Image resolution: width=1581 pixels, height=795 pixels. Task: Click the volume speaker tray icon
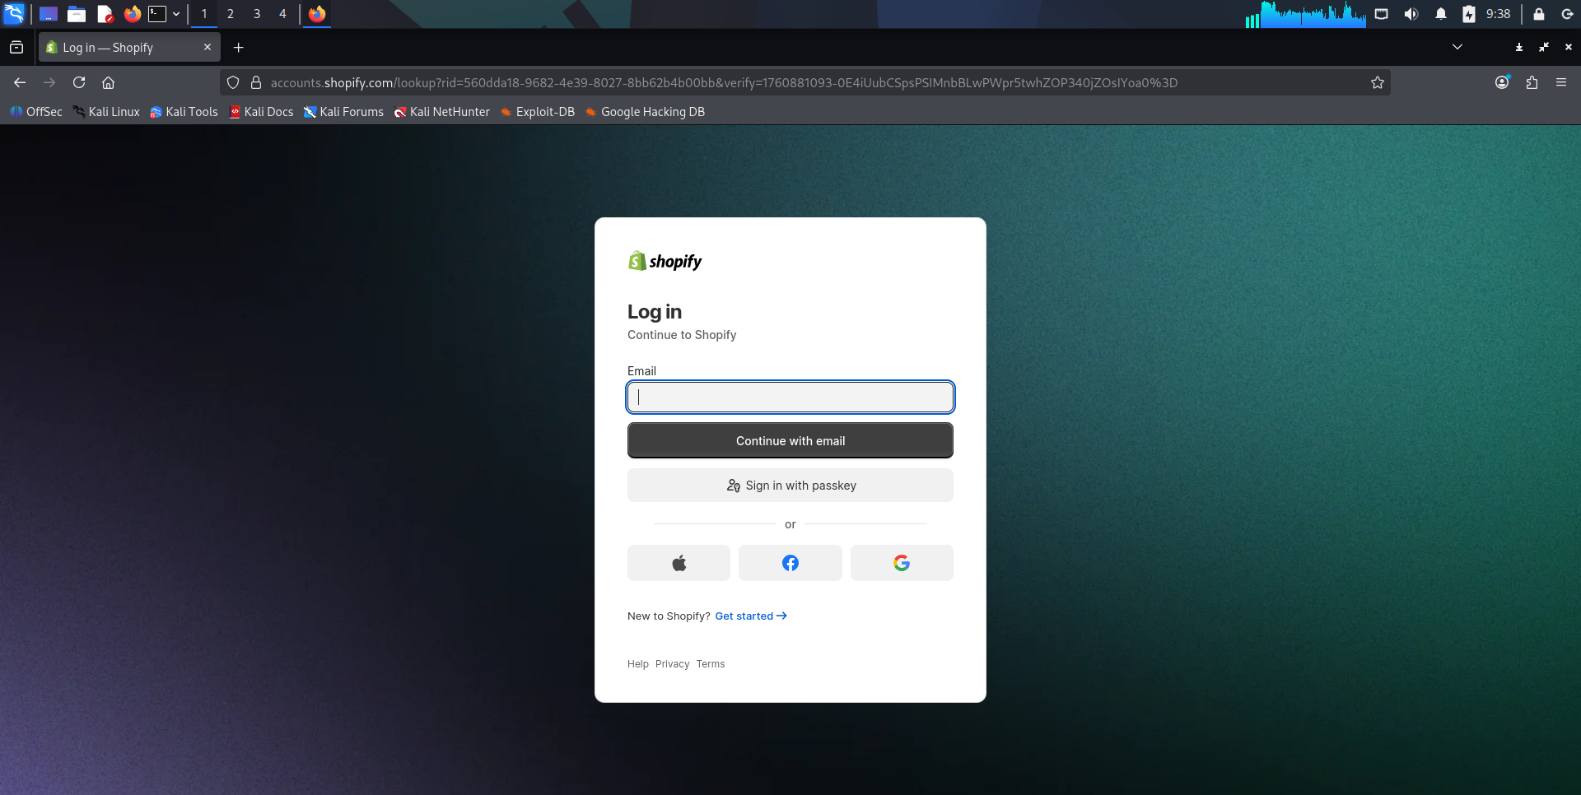click(x=1411, y=14)
